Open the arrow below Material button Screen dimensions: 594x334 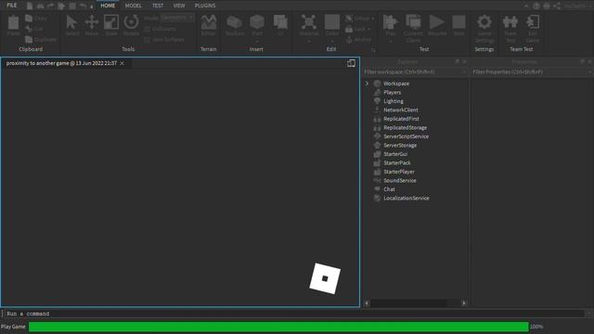tap(309, 41)
